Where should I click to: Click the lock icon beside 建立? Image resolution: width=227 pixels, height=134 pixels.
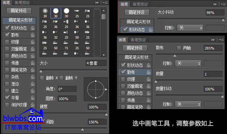coord(33,91)
